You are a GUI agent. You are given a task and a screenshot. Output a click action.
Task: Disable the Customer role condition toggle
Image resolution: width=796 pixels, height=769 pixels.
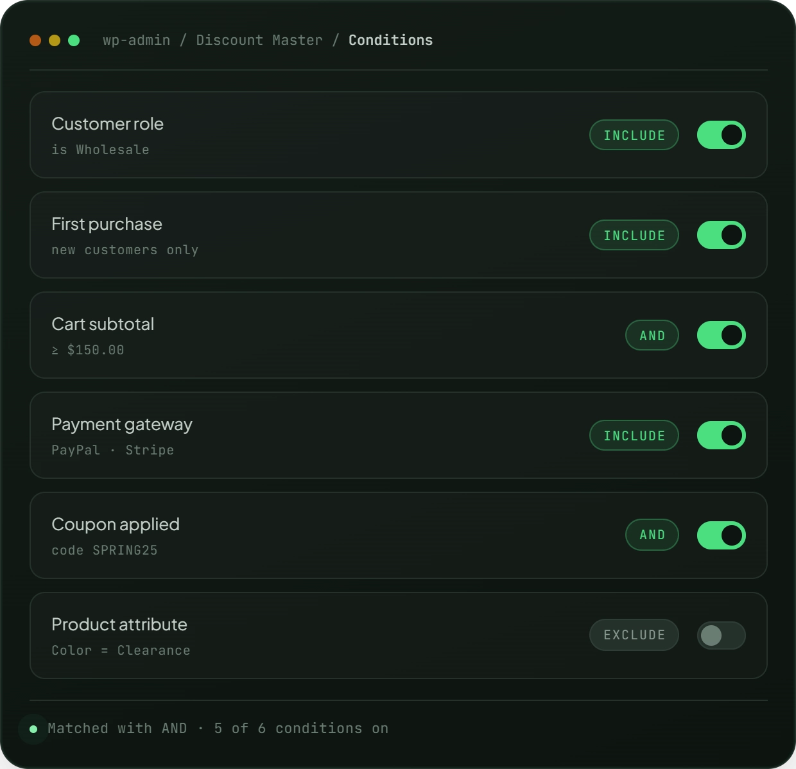[722, 135]
